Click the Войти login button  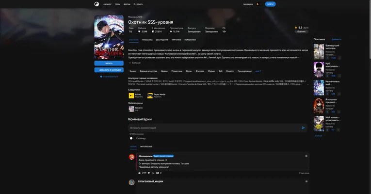pos(270,4)
